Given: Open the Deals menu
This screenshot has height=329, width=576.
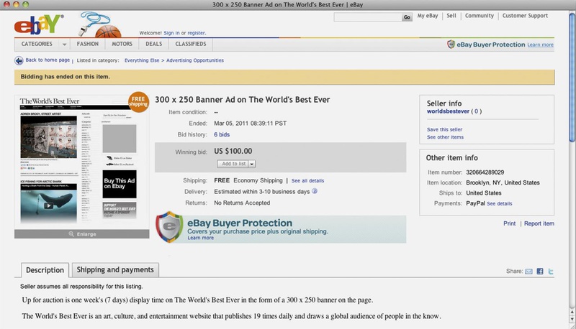Looking at the screenshot, I should pyautogui.click(x=153, y=44).
